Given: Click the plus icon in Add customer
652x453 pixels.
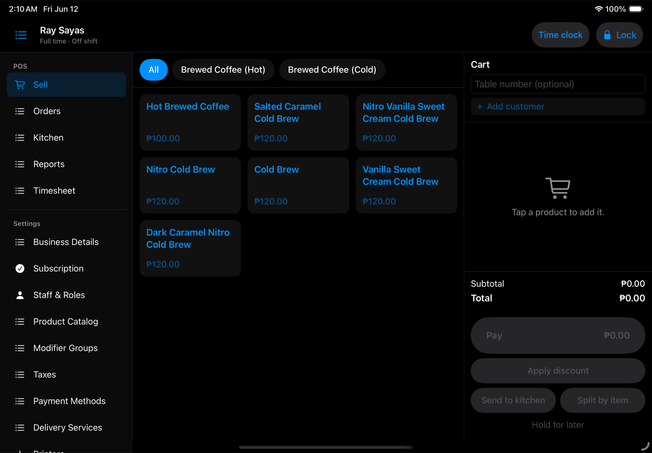Looking at the screenshot, I should pos(480,106).
